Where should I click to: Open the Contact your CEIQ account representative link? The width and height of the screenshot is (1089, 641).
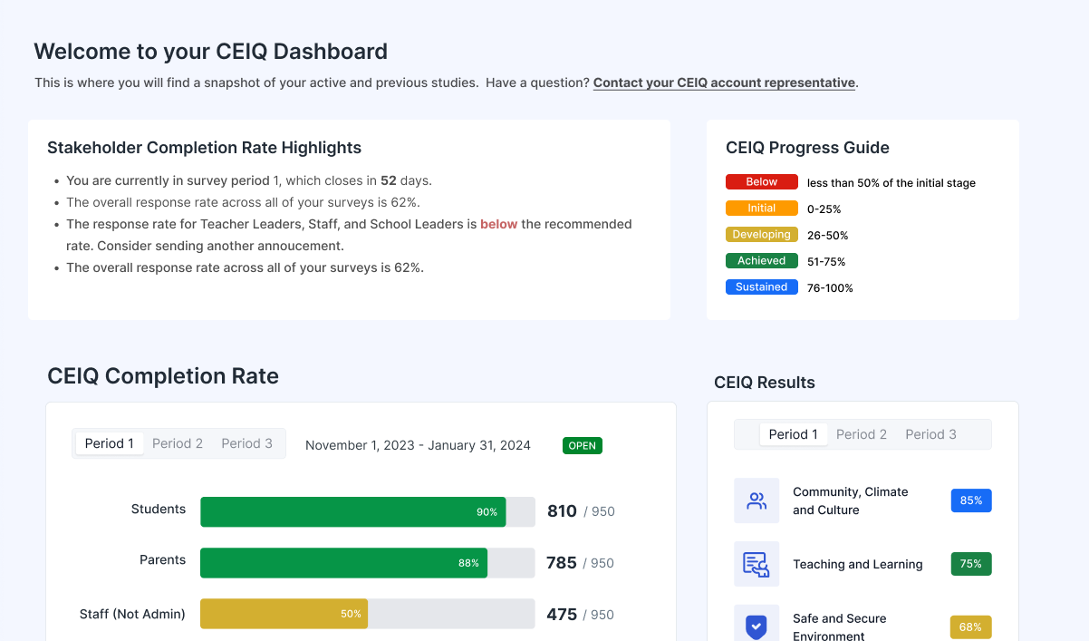click(x=724, y=83)
